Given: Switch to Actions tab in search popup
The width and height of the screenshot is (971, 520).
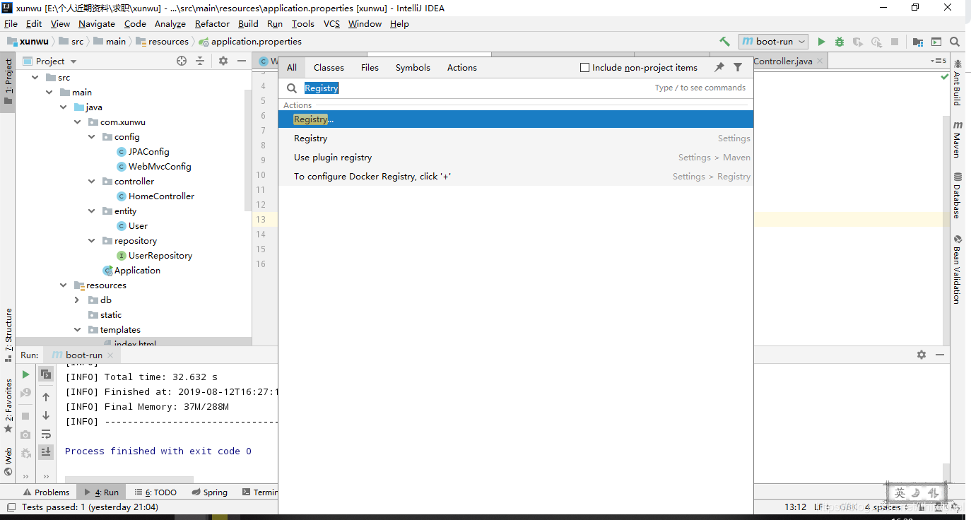Looking at the screenshot, I should 462,68.
